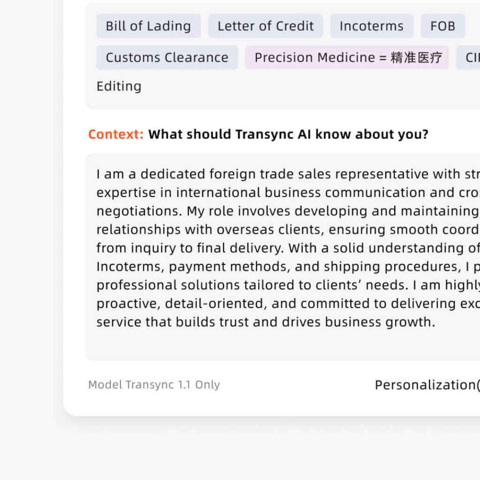Select the Precision Medicine = 精准医疗 glossary entry

346,57
